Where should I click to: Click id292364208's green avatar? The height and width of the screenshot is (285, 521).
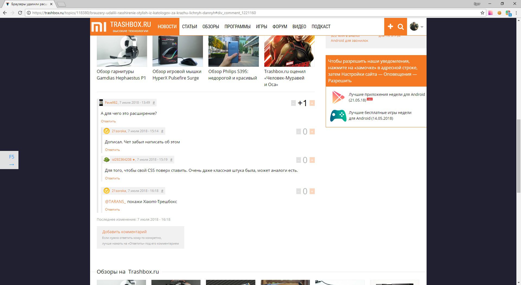[107, 160]
